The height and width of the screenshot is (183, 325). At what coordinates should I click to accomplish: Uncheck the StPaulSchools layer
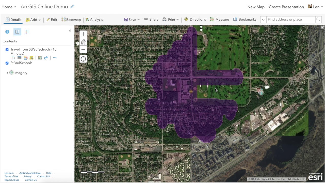point(7,63)
